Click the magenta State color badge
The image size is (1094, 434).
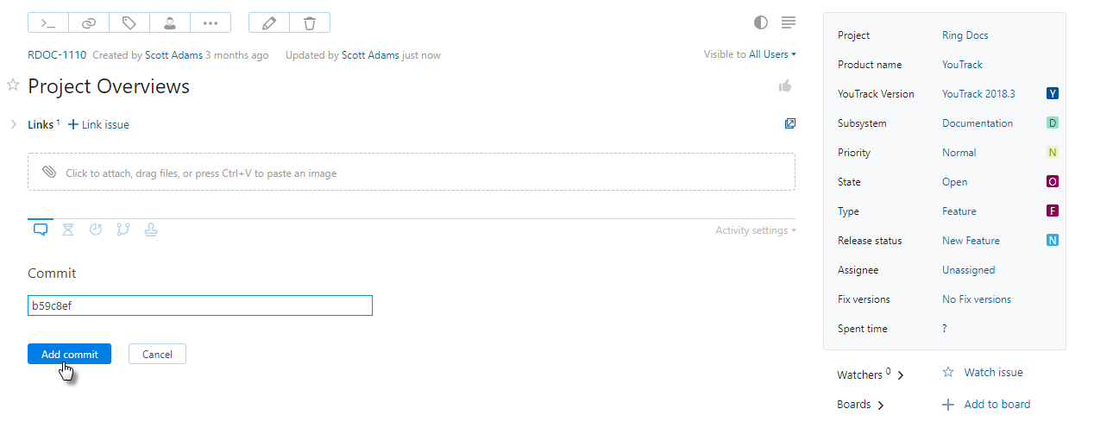(x=1052, y=182)
